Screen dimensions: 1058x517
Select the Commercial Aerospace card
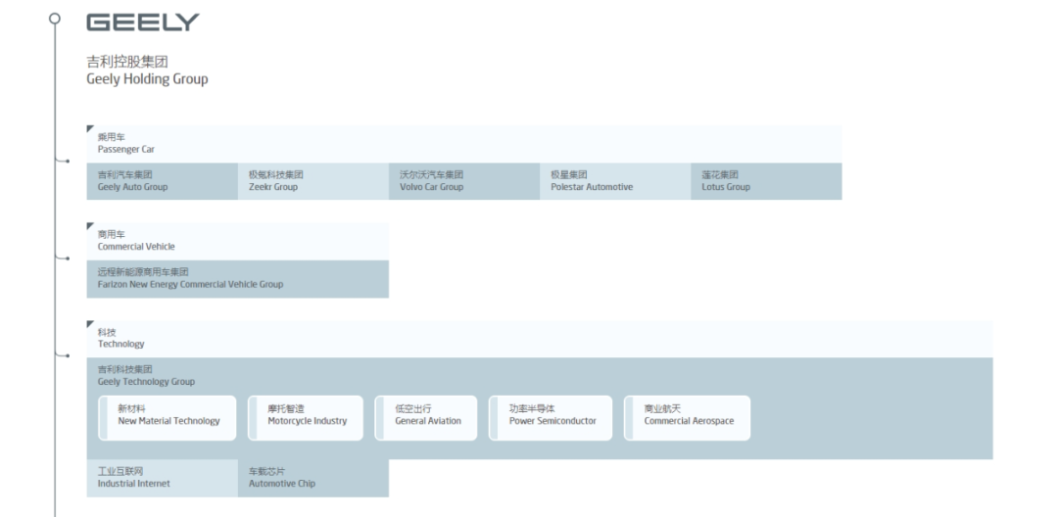tap(687, 418)
